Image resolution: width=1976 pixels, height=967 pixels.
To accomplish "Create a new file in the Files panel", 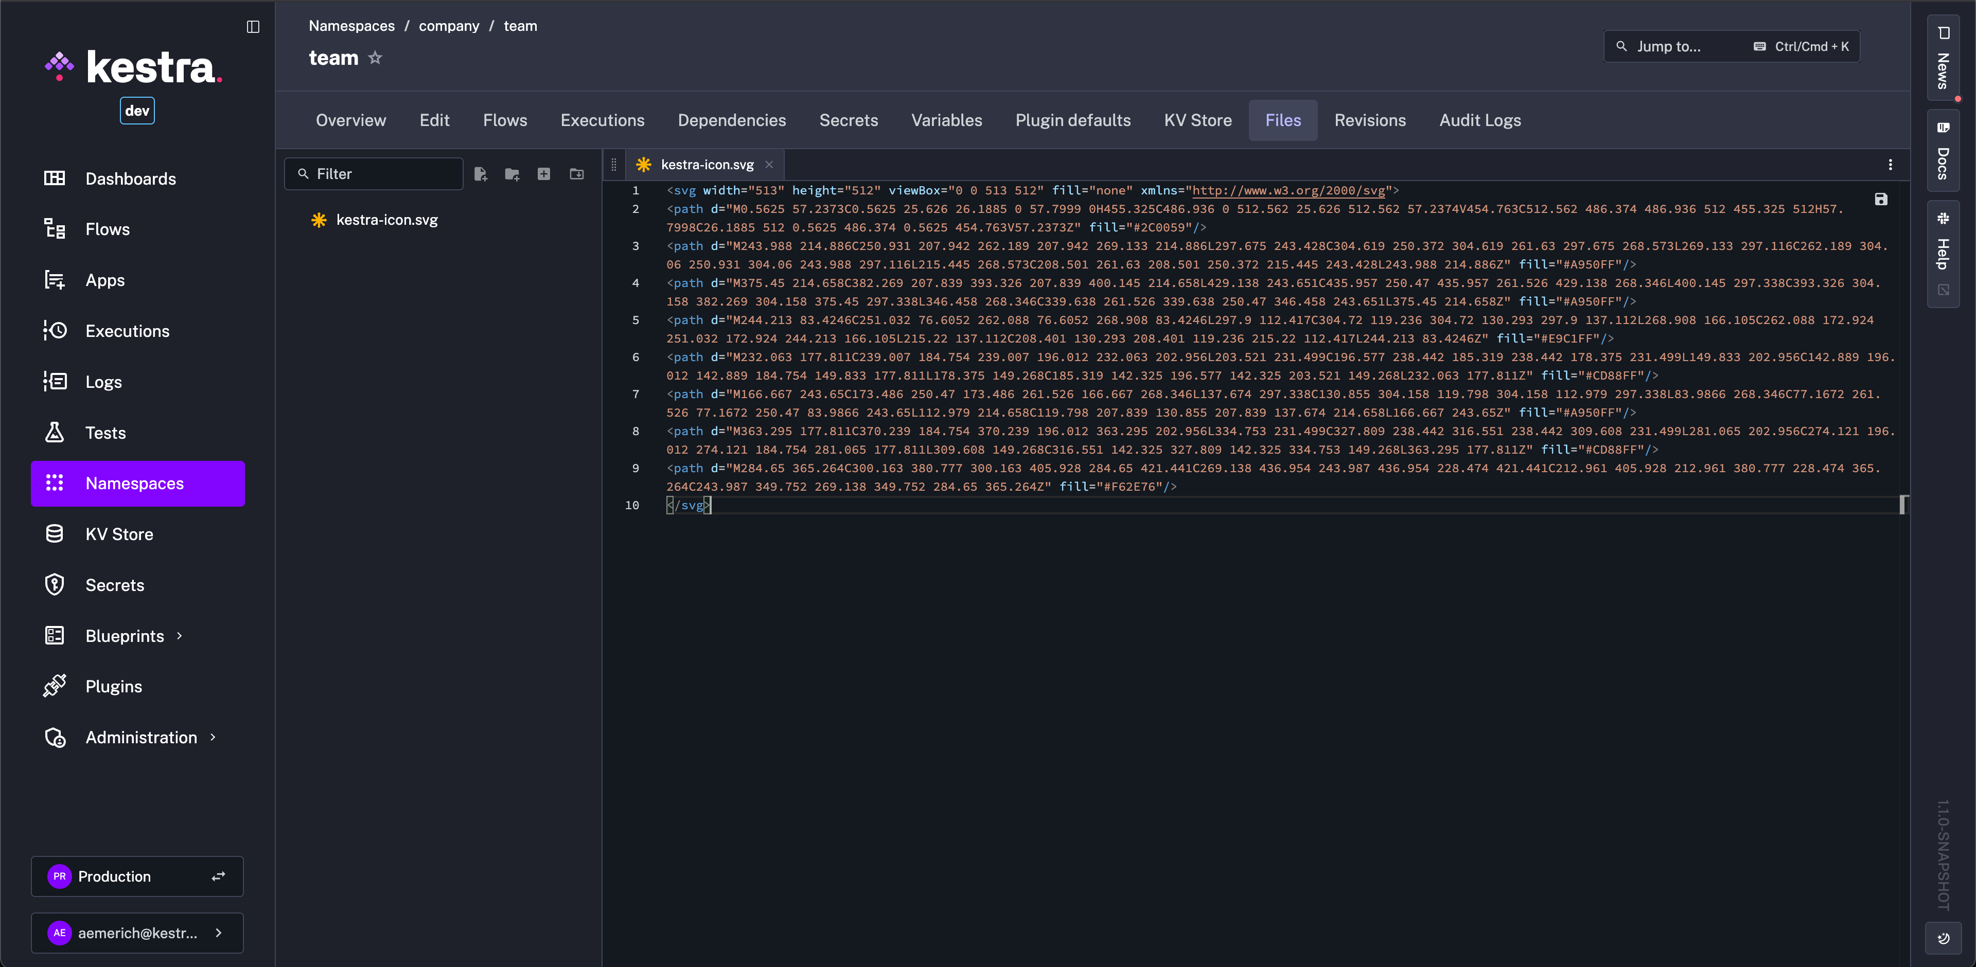I will tap(481, 174).
